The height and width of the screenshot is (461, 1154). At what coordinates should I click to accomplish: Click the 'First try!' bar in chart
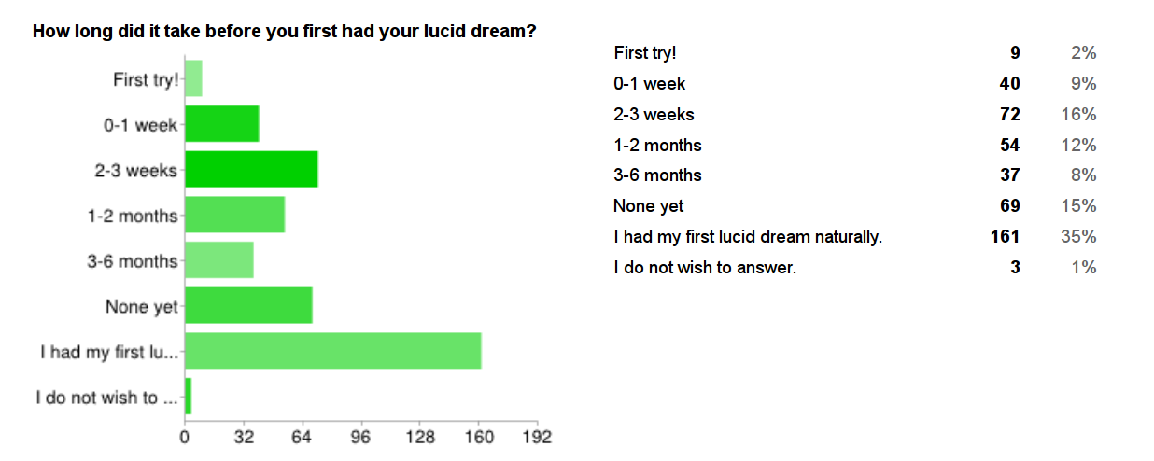pyautogui.click(x=193, y=78)
